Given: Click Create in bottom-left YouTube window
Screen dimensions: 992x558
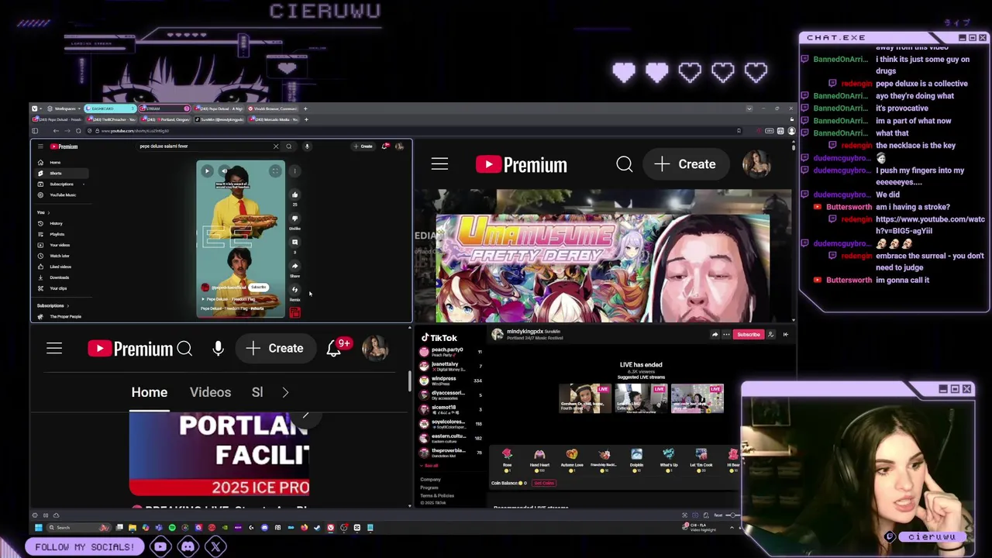Looking at the screenshot, I should [275, 349].
